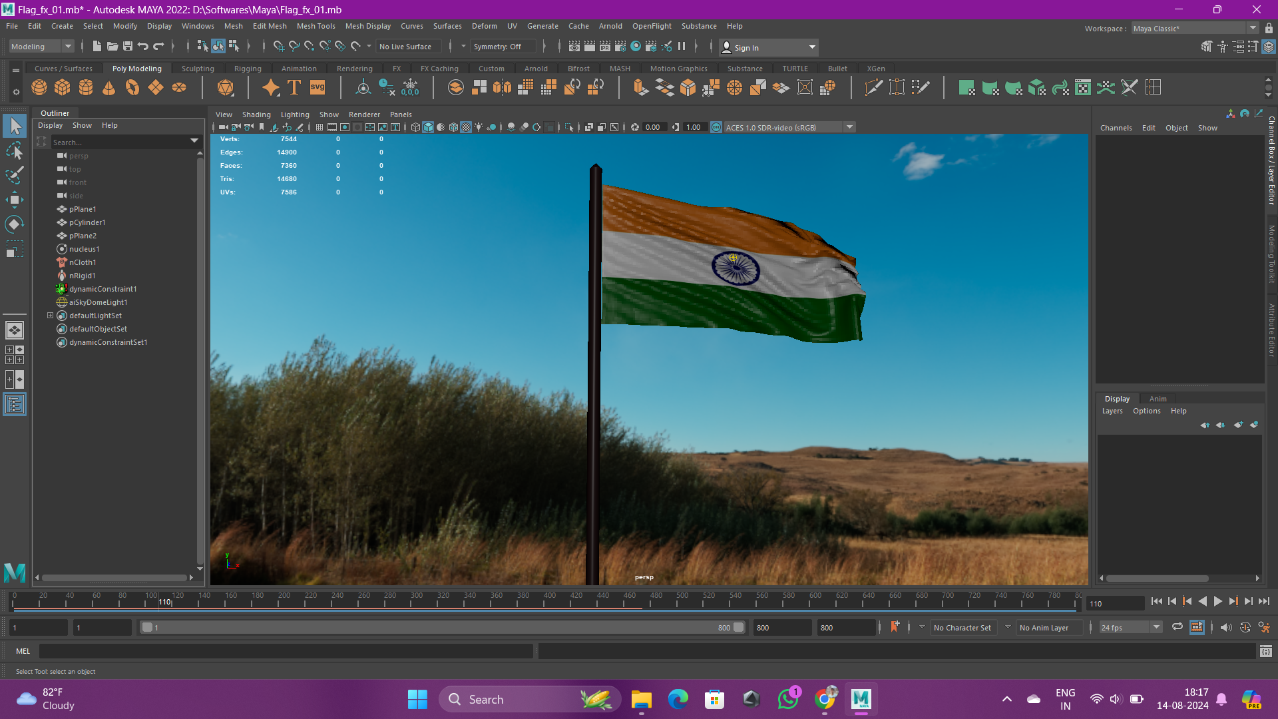Viewport: 1278px width, 719px height.
Task: Toggle smooth shade all in viewport
Action: point(428,127)
